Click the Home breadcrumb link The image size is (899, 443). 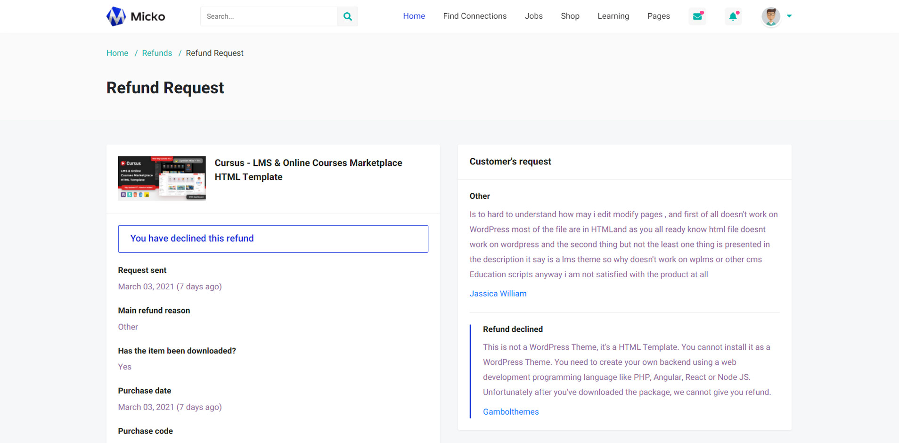117,53
